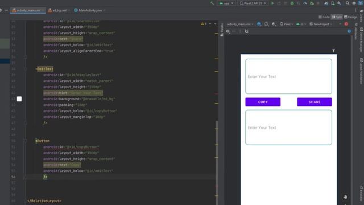Click the Orientation for Preview icon

coord(266,24)
